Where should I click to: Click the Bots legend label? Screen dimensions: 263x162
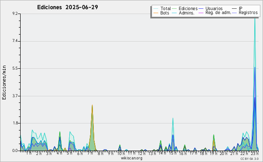click(x=165, y=13)
